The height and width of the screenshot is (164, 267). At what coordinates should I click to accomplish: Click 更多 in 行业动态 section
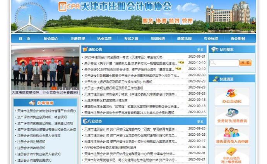tap(200, 122)
